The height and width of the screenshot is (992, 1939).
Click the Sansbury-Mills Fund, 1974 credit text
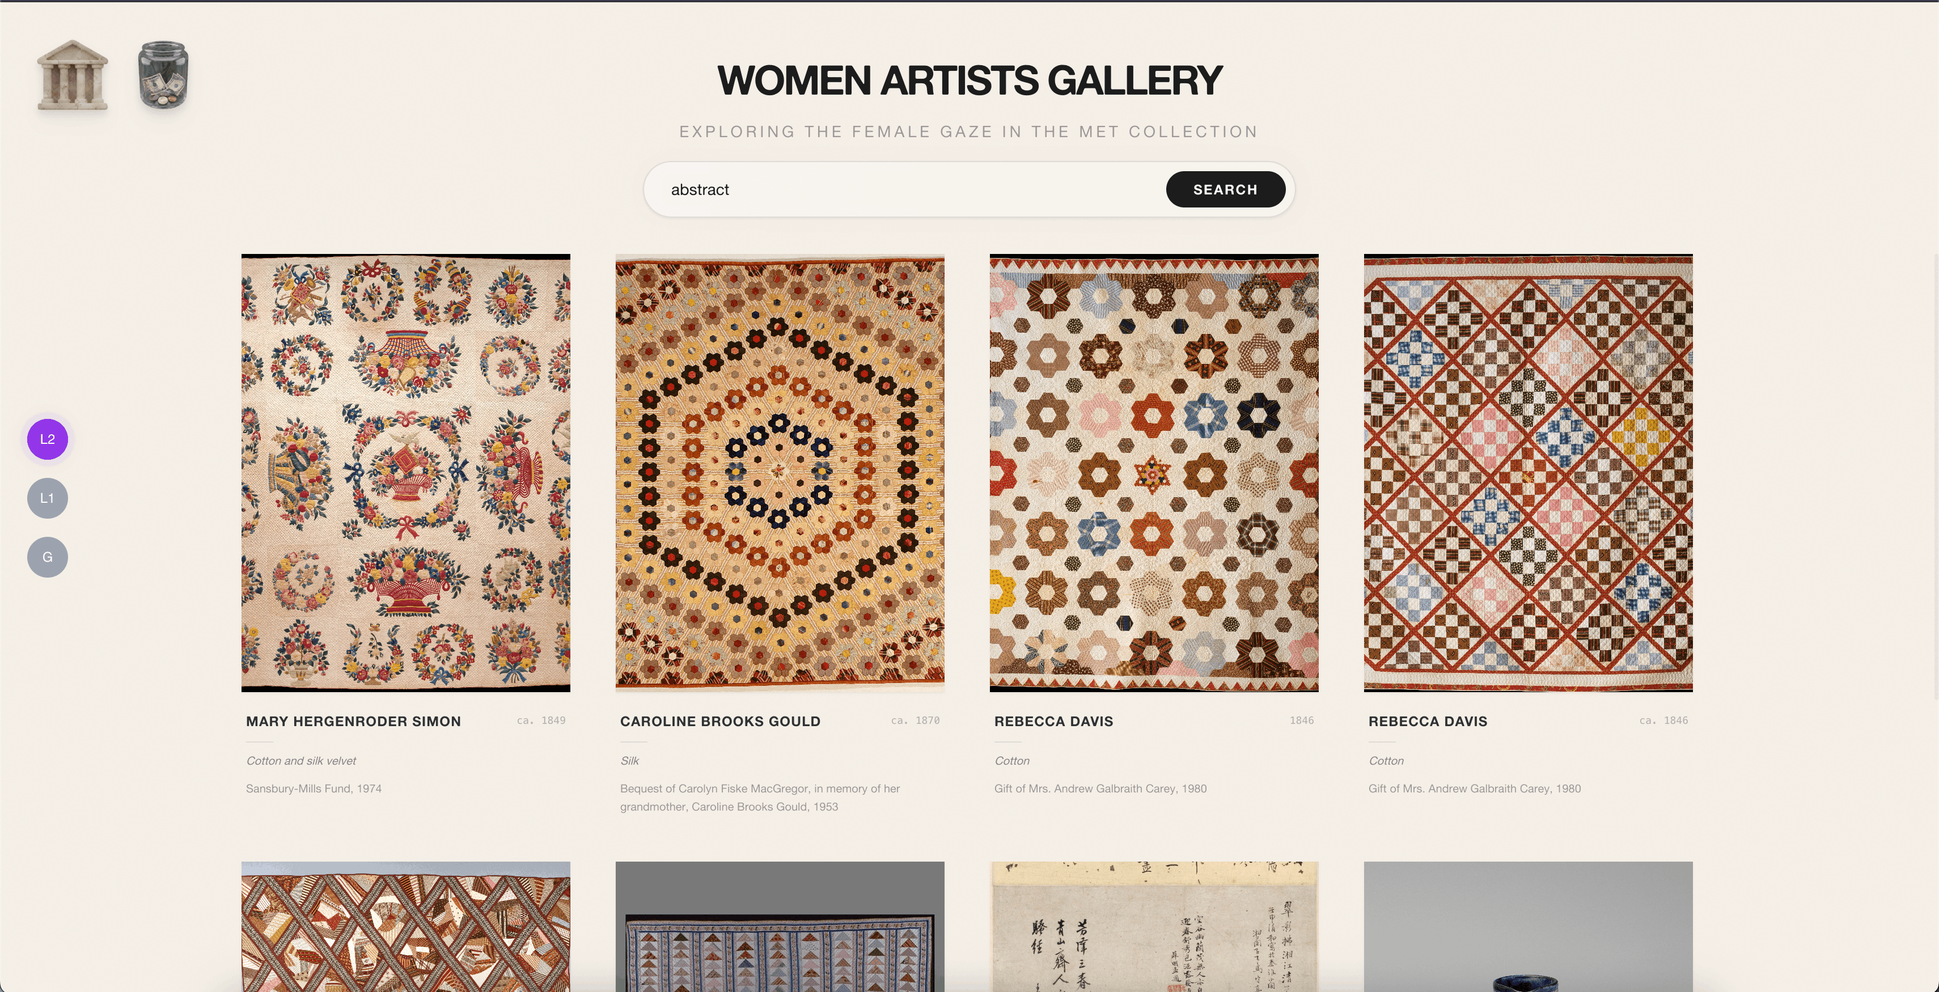click(314, 789)
